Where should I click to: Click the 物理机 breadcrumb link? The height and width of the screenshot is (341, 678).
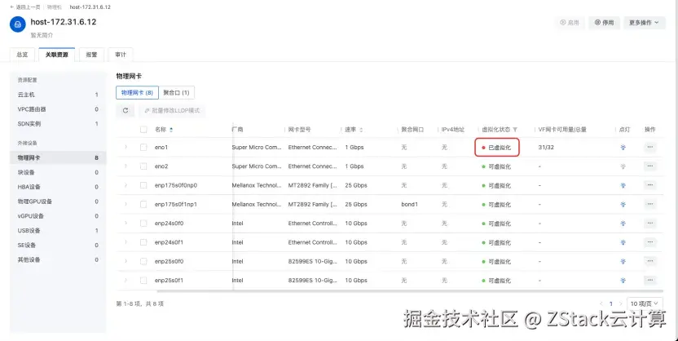click(x=54, y=7)
